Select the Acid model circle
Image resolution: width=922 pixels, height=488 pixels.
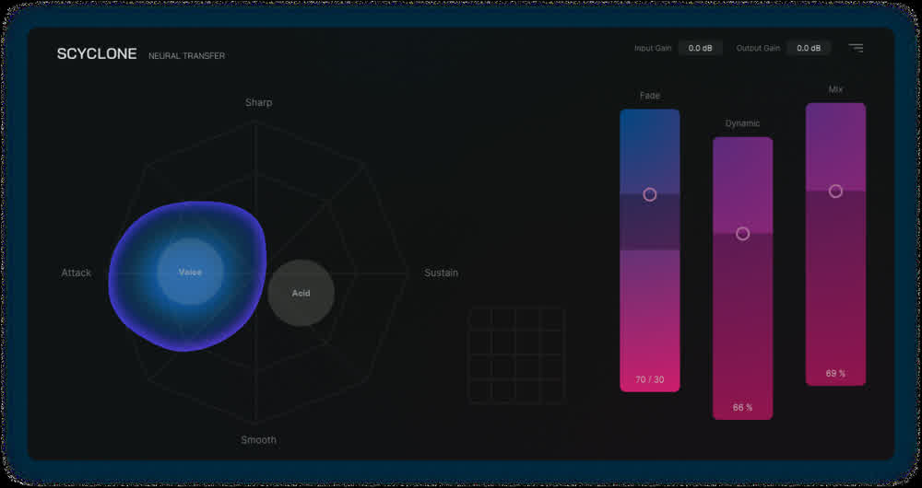tap(301, 293)
